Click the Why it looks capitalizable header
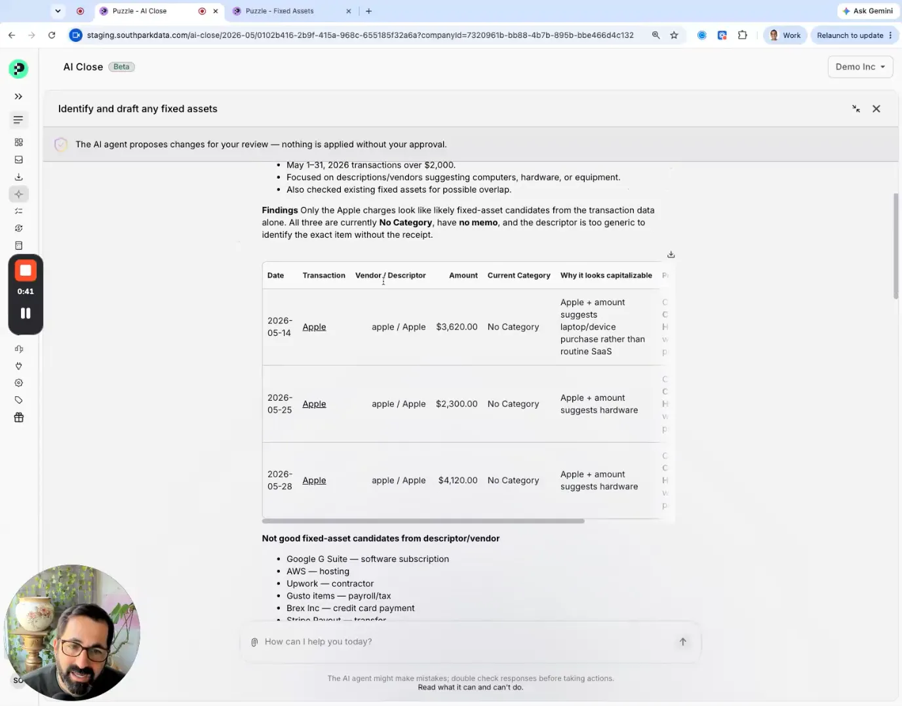The width and height of the screenshot is (902, 706). (x=606, y=275)
